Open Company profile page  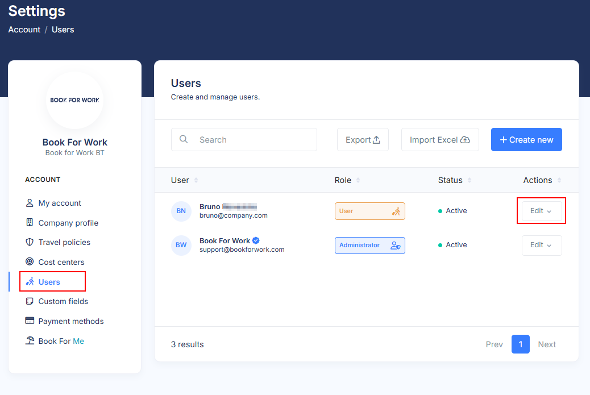coord(62,223)
